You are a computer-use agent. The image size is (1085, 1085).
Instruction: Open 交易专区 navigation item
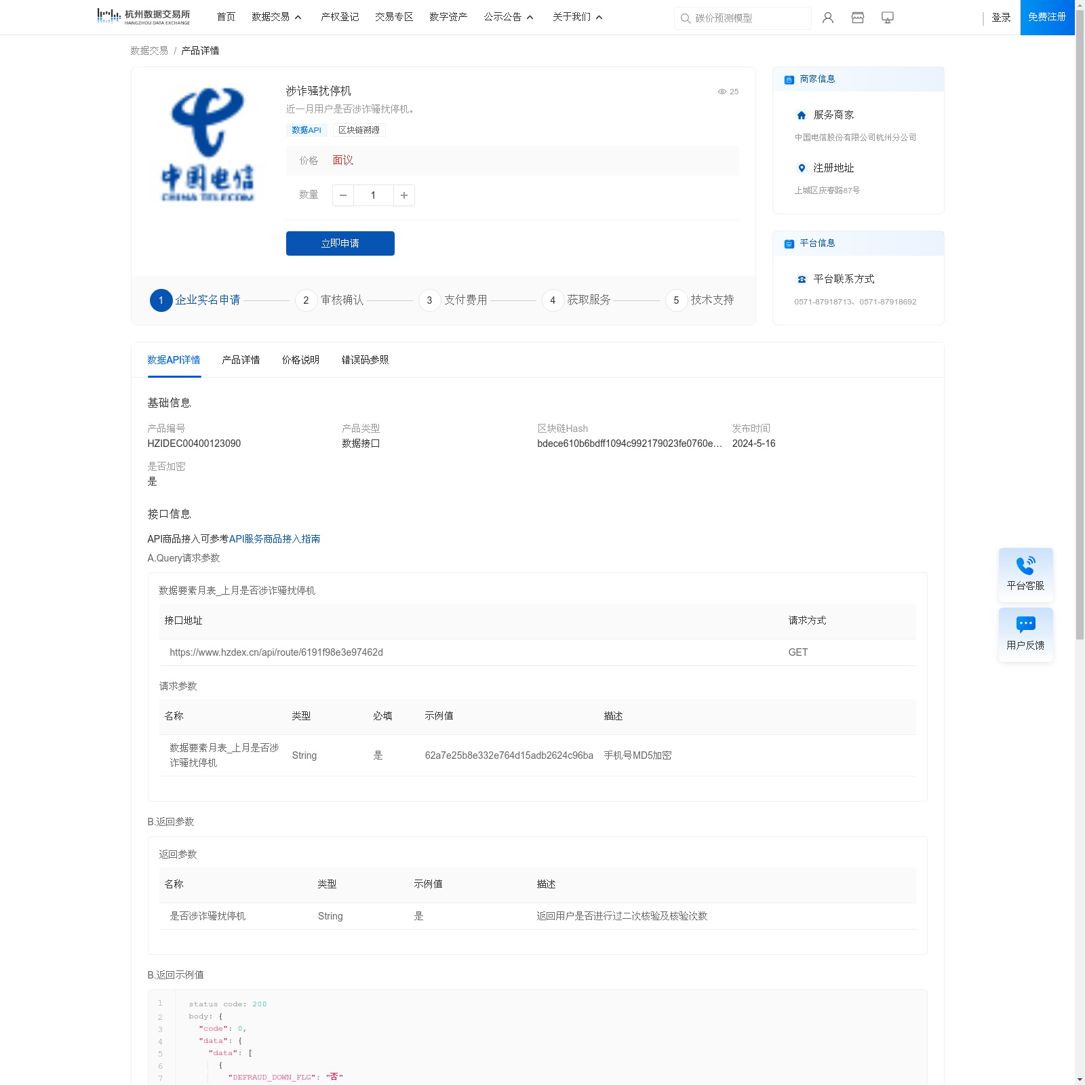tap(394, 17)
